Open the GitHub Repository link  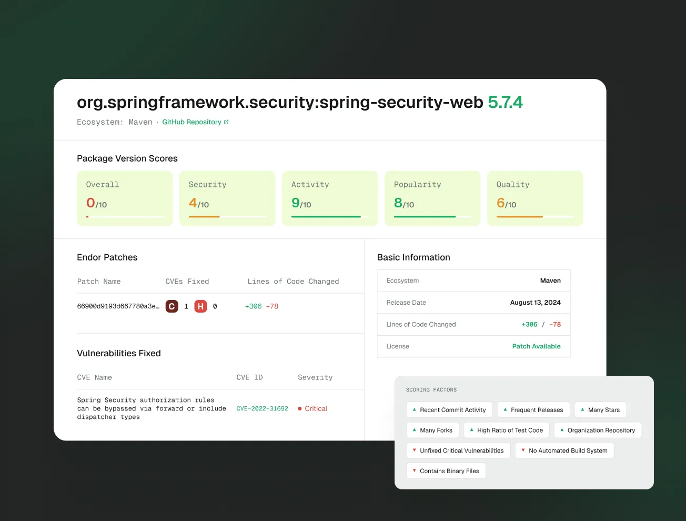click(x=191, y=122)
